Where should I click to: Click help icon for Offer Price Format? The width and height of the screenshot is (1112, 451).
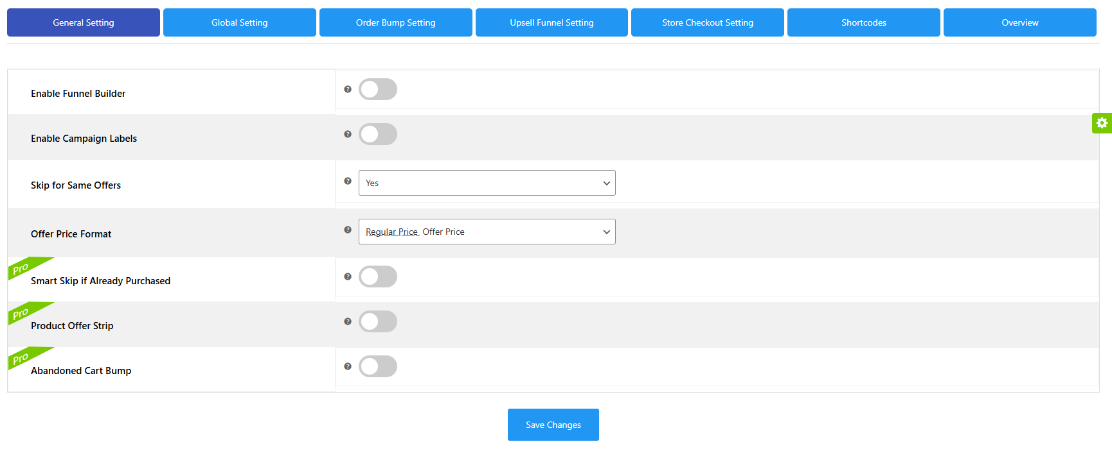pos(348,230)
